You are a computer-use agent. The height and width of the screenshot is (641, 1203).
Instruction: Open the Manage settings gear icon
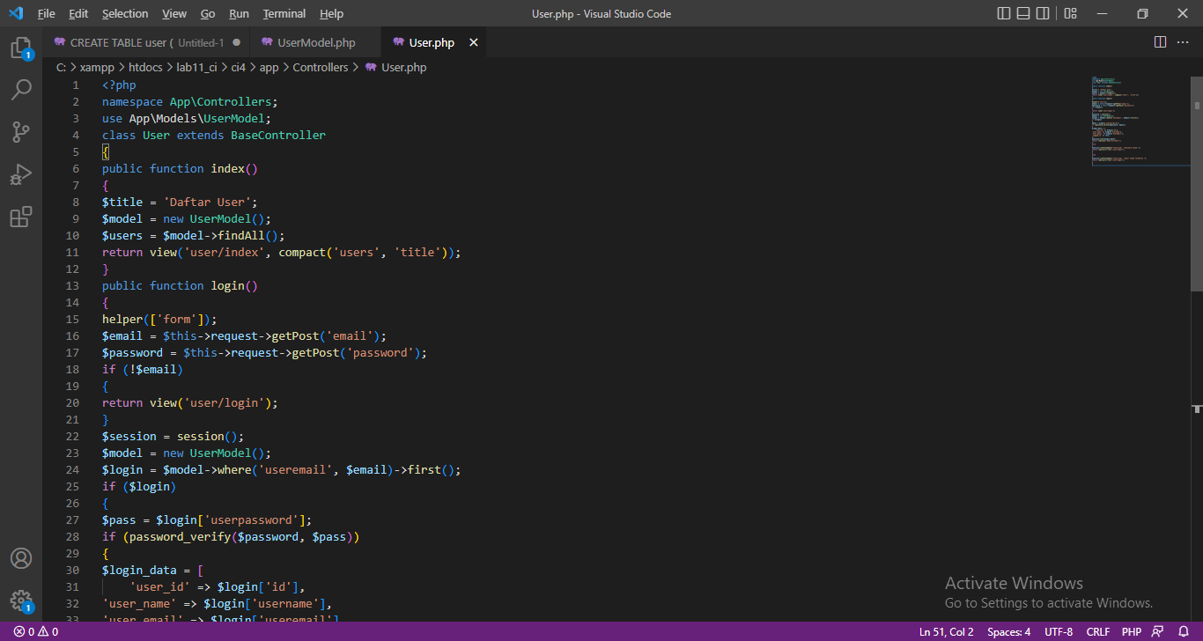21,600
